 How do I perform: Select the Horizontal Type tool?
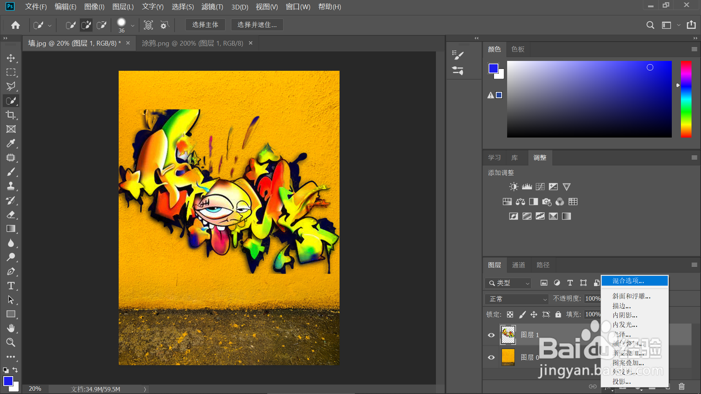click(x=11, y=286)
